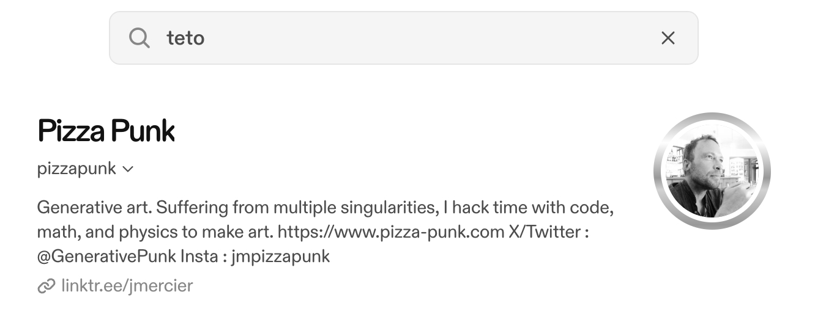The width and height of the screenshot is (815, 314).
Task: Click the pizzapunk username label
Action: tap(76, 169)
